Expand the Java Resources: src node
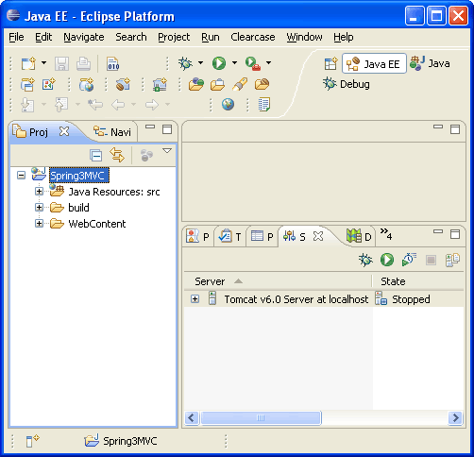Screen dimensions: 474x457 (39, 192)
